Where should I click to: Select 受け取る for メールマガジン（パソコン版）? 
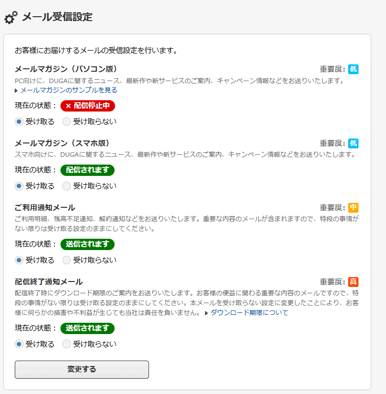19,121
